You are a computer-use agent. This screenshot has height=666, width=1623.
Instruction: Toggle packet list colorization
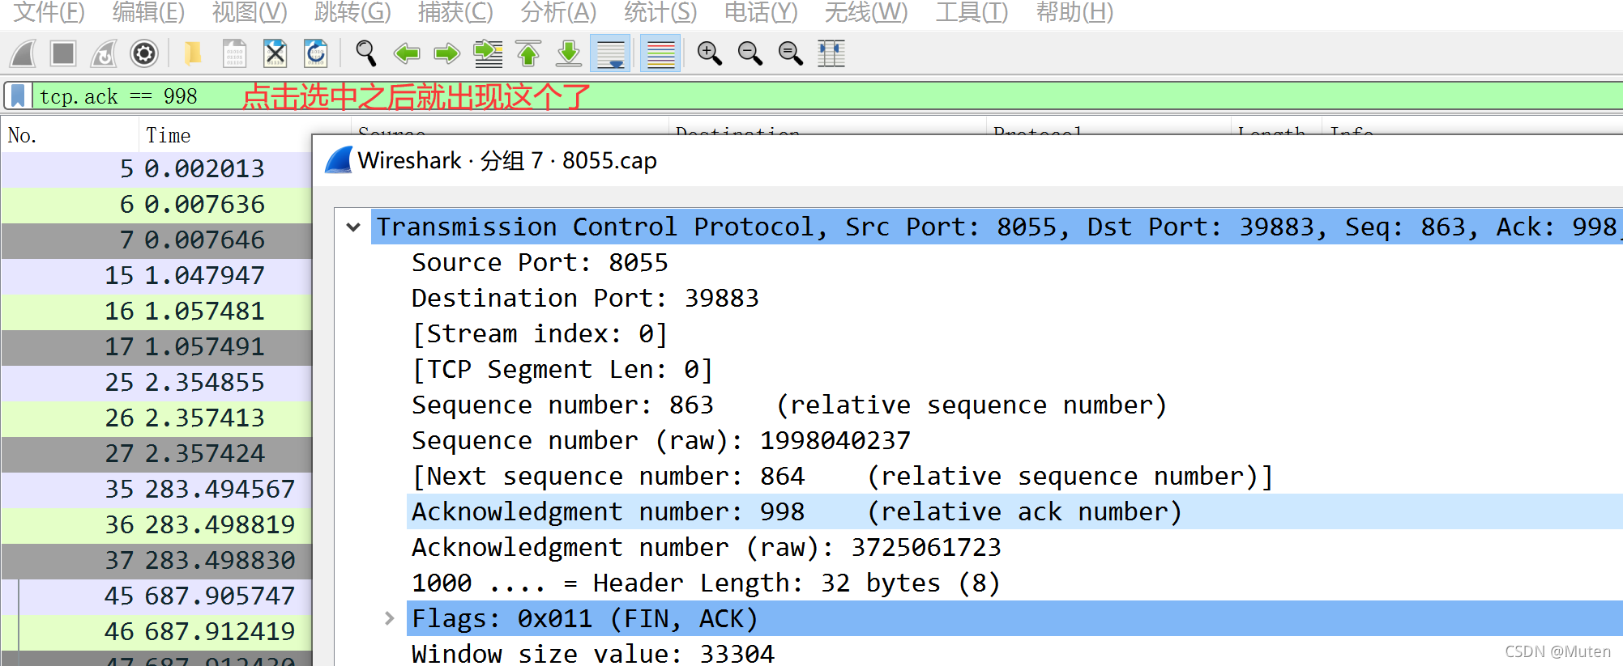coord(660,54)
